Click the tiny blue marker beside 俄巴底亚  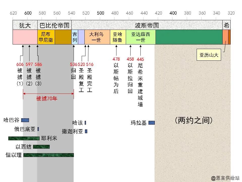pos(38,129)
